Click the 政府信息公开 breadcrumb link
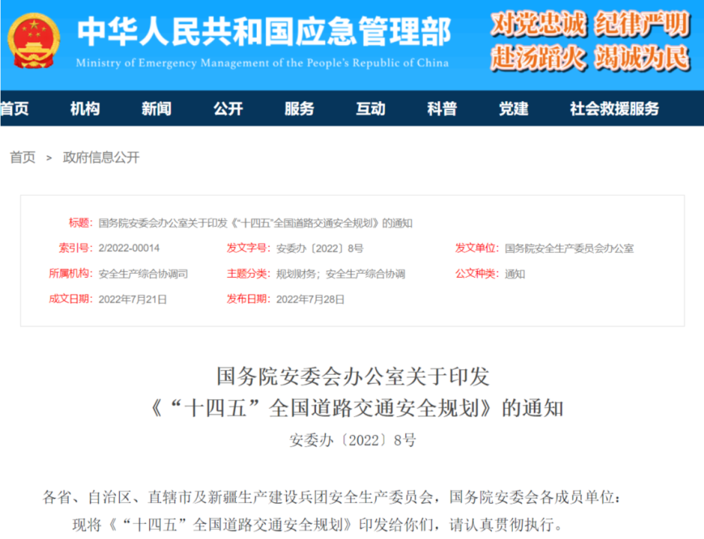The height and width of the screenshot is (539, 704). 101,158
